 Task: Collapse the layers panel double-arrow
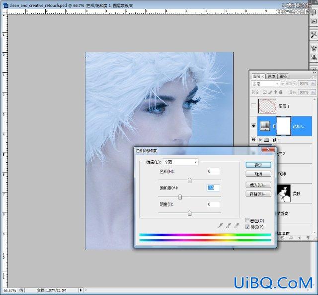(315, 73)
